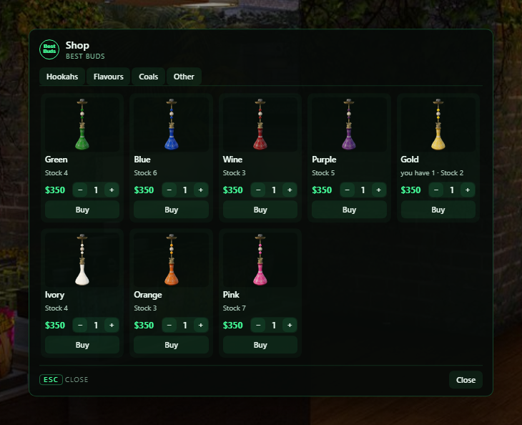This screenshot has height=425, width=522.
Task: Click the 'you have 1 · Stock 2' text
Action: point(432,173)
